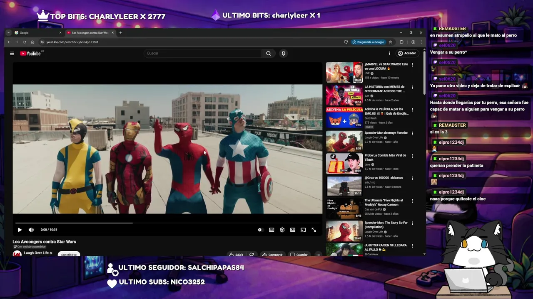Open the Laugh Over Life channel avatar
Viewport: 533px width, 299px height.
coord(17,254)
